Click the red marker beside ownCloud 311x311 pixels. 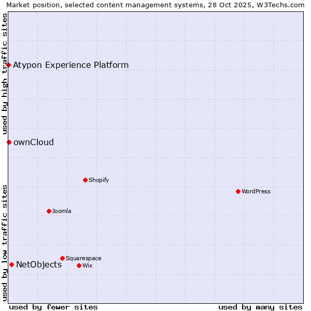9,142
